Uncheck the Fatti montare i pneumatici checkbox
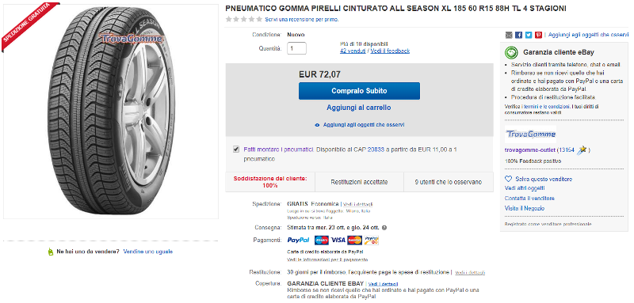 [x=236, y=150]
